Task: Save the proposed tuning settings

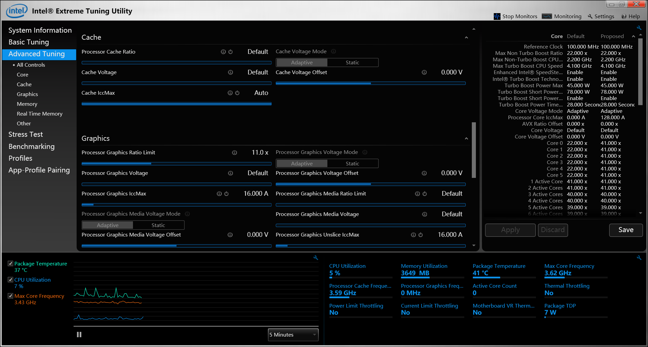Action: tap(626, 230)
